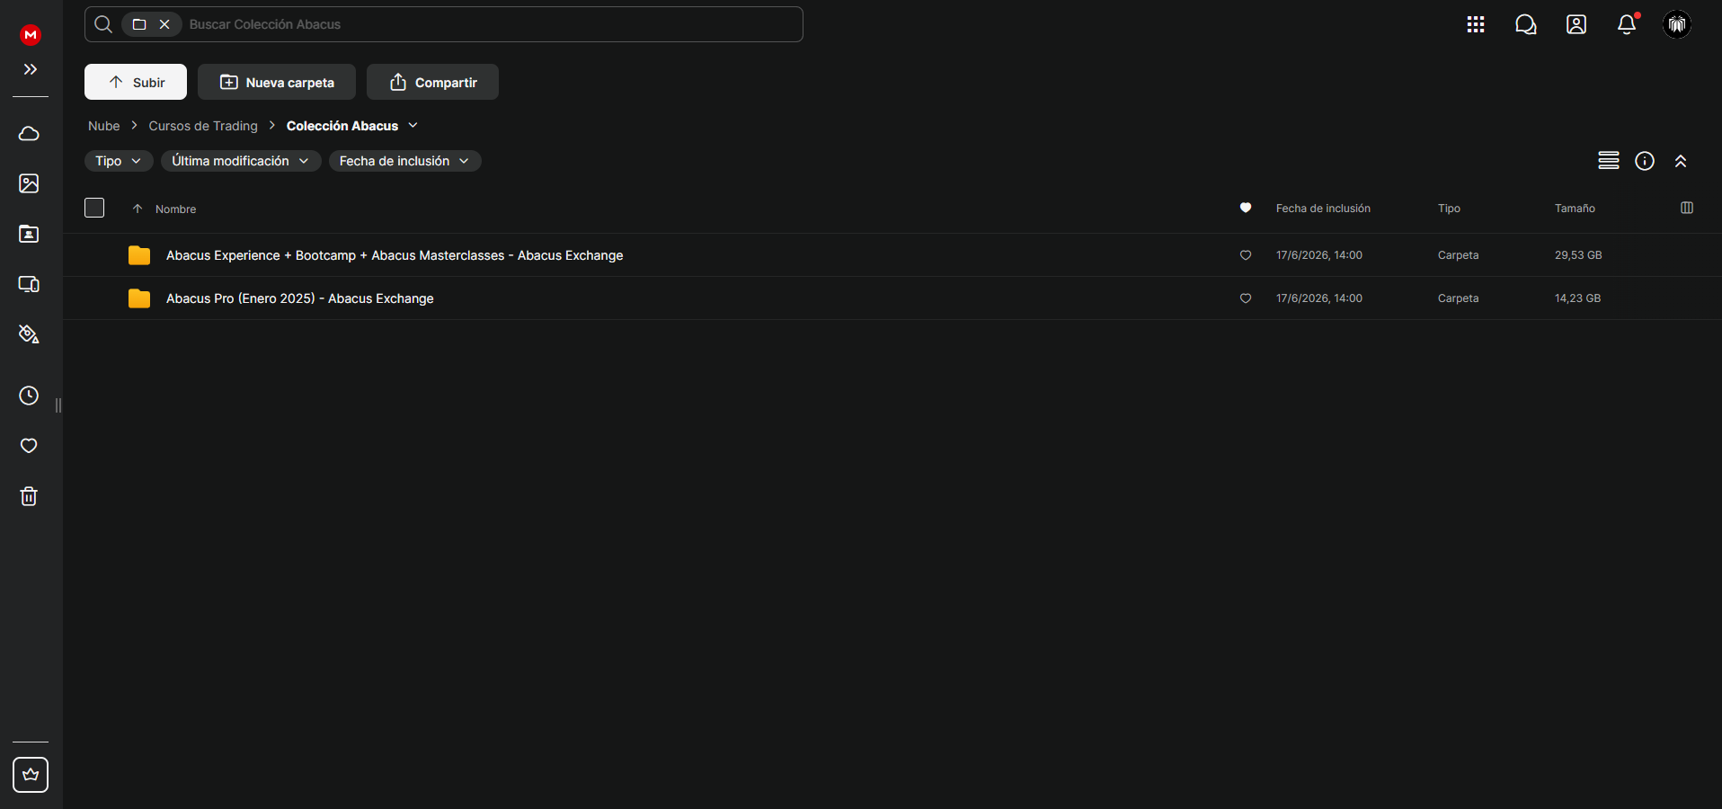Open the apps grid menu

[x=1476, y=24]
